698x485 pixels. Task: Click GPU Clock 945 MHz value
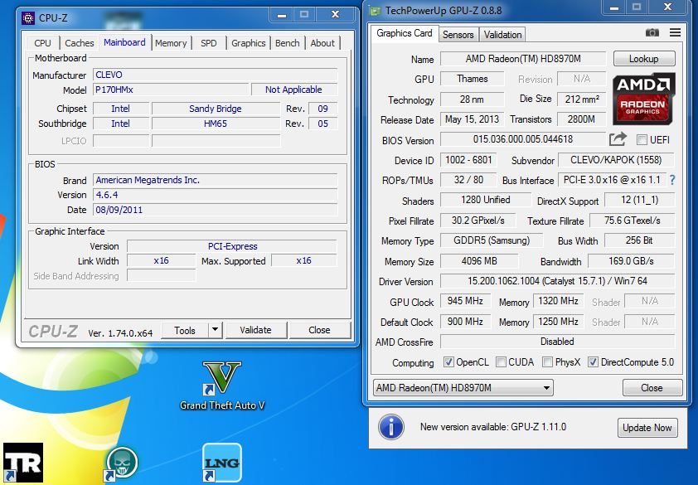[465, 301]
